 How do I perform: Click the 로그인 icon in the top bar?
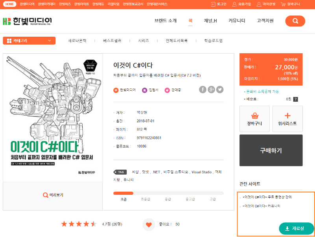[x=213, y=4]
